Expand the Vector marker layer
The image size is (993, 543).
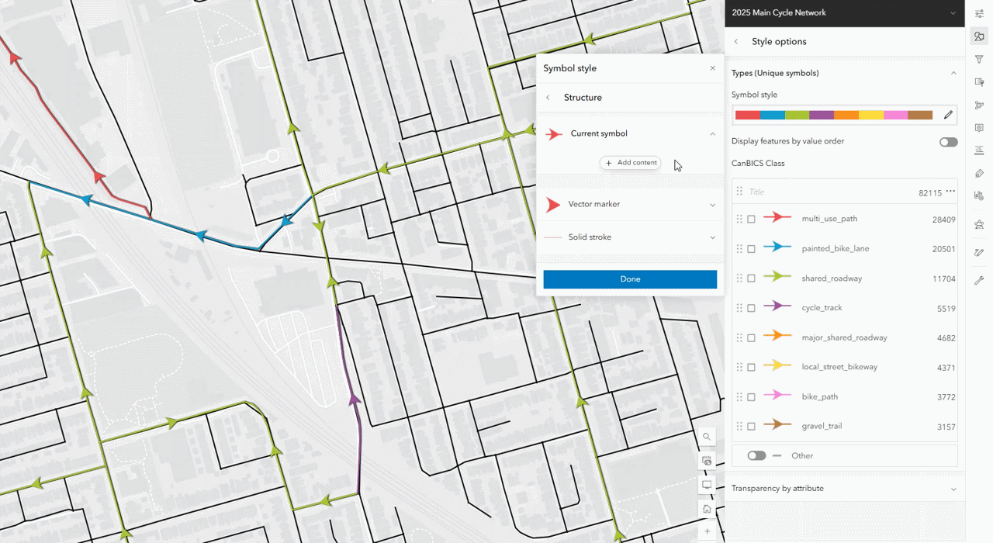point(712,205)
